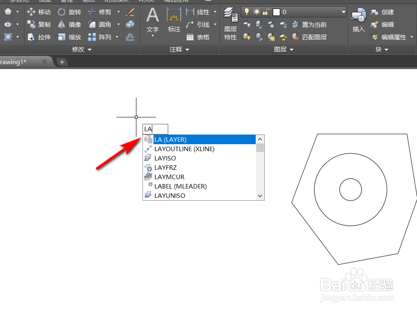Expand the Modify (修改) panel
This screenshot has width=417, height=312.
pos(81,49)
